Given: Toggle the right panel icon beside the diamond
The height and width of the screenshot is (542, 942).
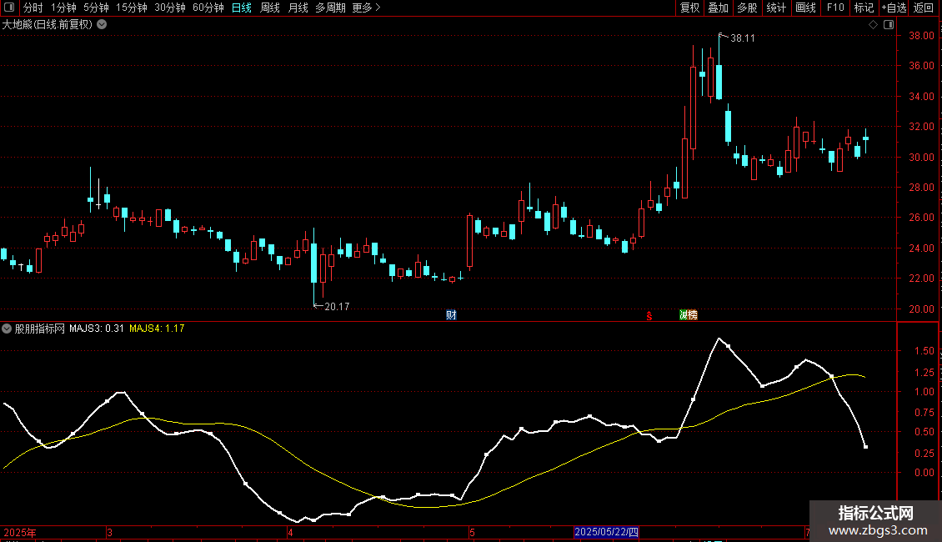Looking at the screenshot, I should [889, 25].
